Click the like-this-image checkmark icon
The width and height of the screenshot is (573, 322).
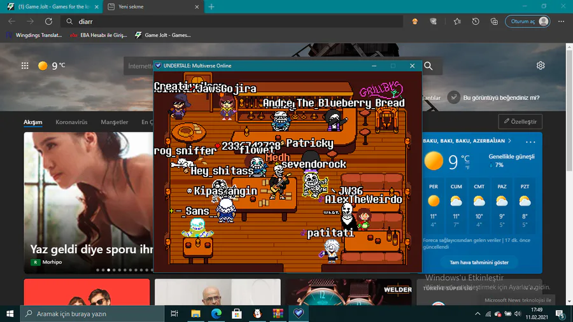tap(454, 97)
